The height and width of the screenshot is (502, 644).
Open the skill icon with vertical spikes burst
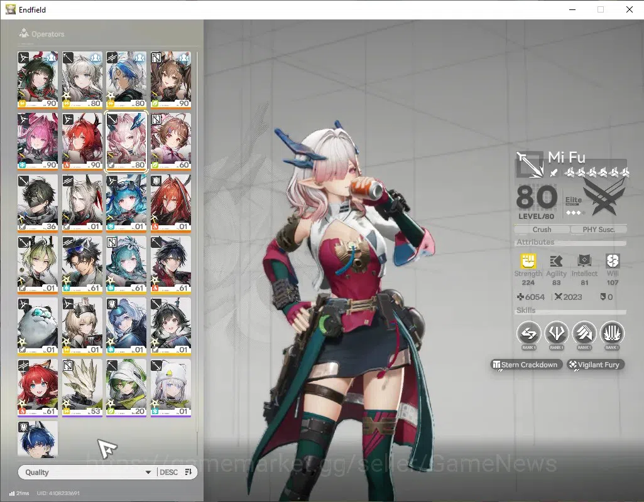(612, 333)
